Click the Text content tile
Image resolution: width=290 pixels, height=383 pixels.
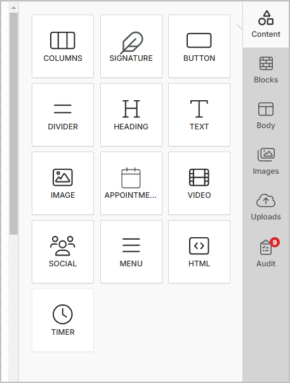pyautogui.click(x=199, y=115)
